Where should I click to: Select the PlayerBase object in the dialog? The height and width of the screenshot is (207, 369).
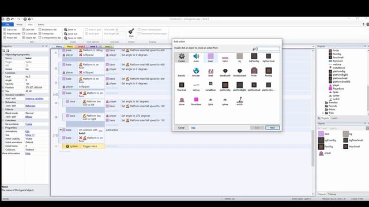coord(196,101)
